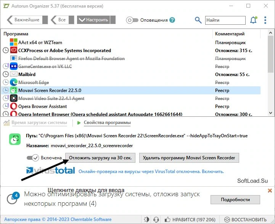
Task: Toggle the Включена enabled switch
Action: (33, 158)
